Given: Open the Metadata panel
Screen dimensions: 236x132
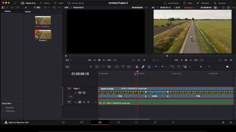Looking at the screenshot, I should click(x=203, y=3).
